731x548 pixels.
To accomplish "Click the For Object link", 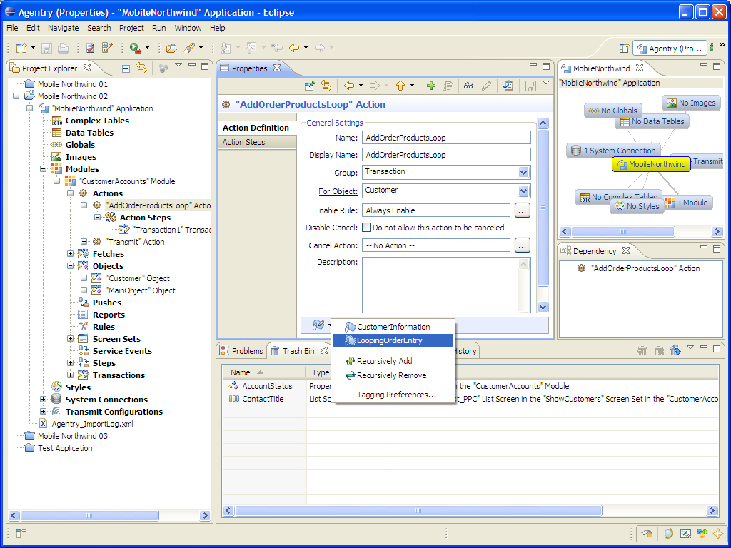I will point(338,191).
